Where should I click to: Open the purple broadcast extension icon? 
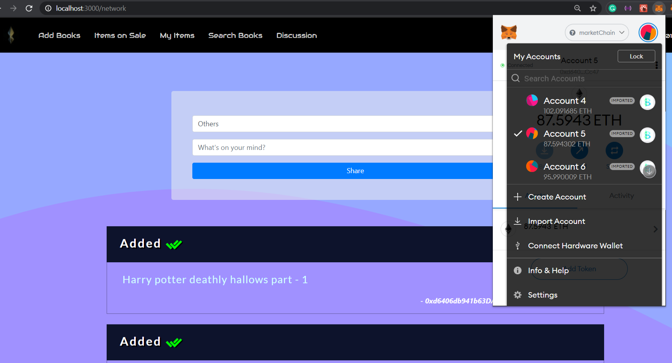(628, 8)
